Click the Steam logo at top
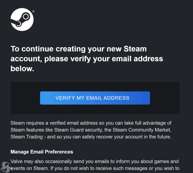Screen dimensions: 193x173 click(22, 20)
